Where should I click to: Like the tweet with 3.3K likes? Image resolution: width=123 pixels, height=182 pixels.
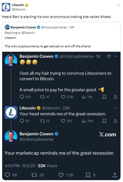pyautogui.click(x=63, y=97)
